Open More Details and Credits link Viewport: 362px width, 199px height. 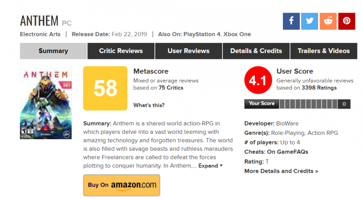(x=281, y=171)
